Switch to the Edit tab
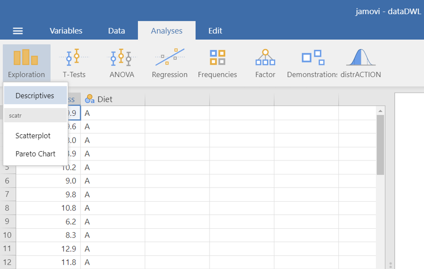424x269 pixels. click(215, 31)
